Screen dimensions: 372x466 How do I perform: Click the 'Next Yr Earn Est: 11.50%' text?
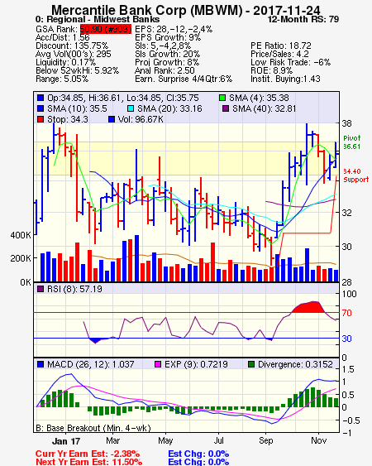(x=88, y=462)
